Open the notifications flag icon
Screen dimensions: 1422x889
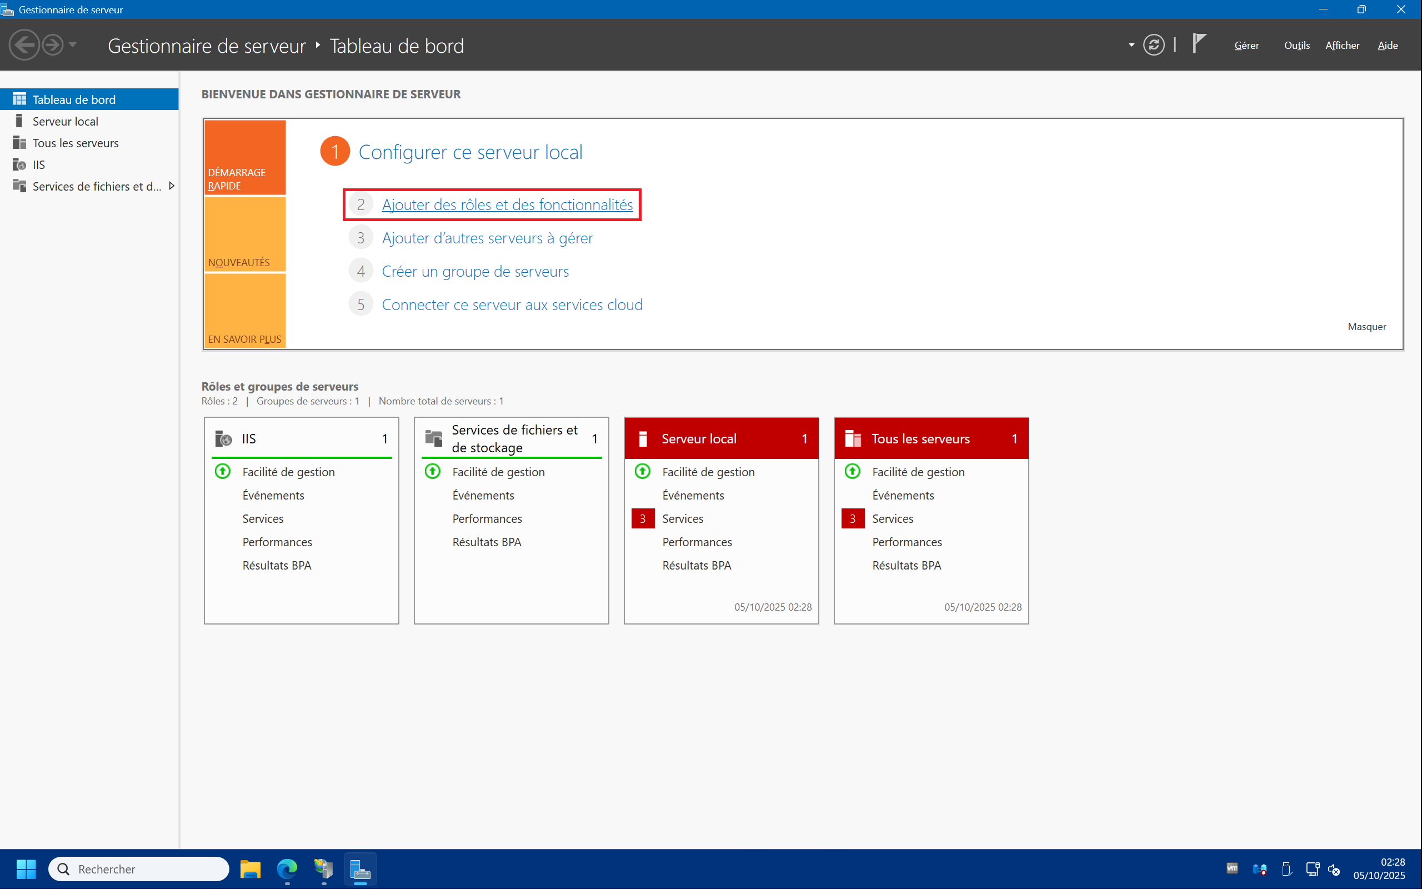pyautogui.click(x=1199, y=44)
